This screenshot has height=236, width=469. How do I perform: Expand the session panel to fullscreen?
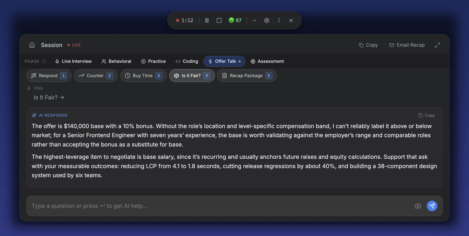point(437,45)
